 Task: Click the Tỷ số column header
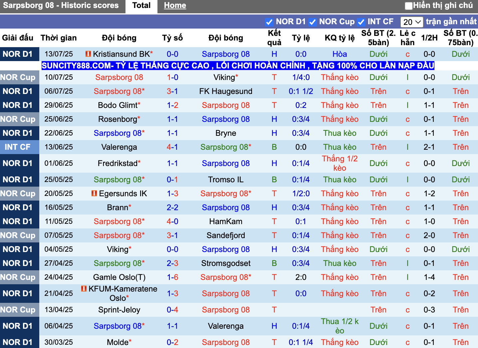[x=172, y=38]
